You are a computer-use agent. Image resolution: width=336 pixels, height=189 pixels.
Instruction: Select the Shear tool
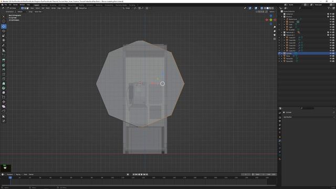pos(4,107)
